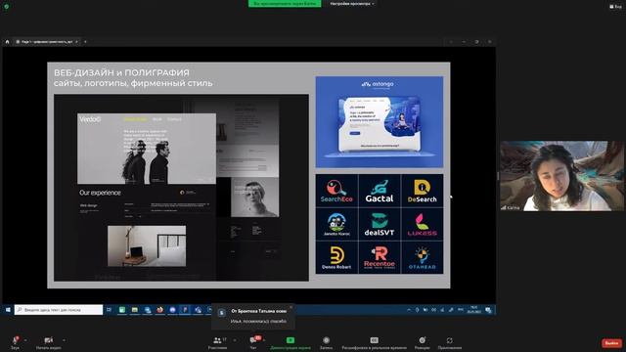Image resolution: width=626 pixels, height=352 pixels.
Task: Select the Recentoe logo tile
Action: point(380,258)
